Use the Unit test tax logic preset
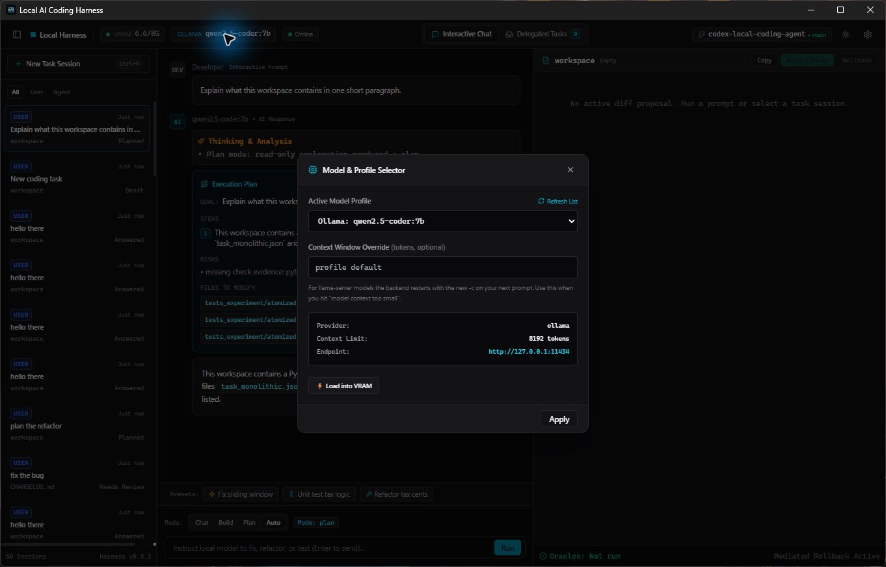Screen dimensions: 886x567 click(x=319, y=494)
